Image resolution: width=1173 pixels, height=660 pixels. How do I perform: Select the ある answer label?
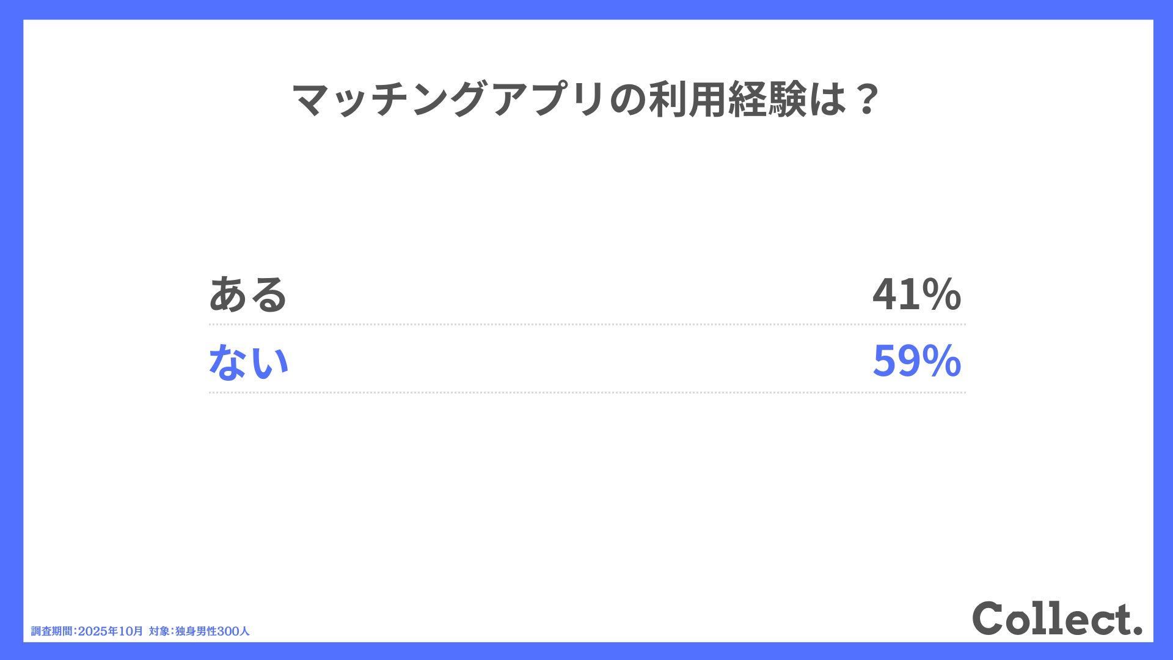(x=248, y=295)
